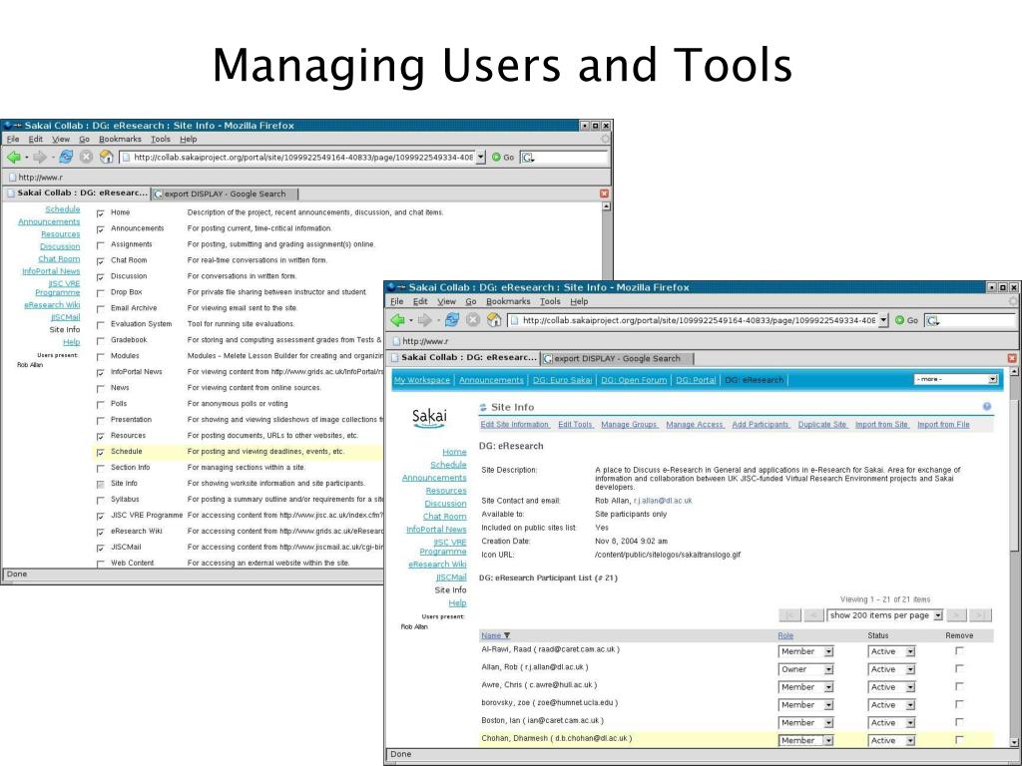Open Bookmarks menu in front window

(x=508, y=301)
